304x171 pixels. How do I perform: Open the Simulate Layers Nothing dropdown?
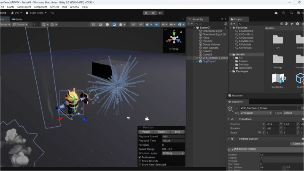(x=173, y=153)
